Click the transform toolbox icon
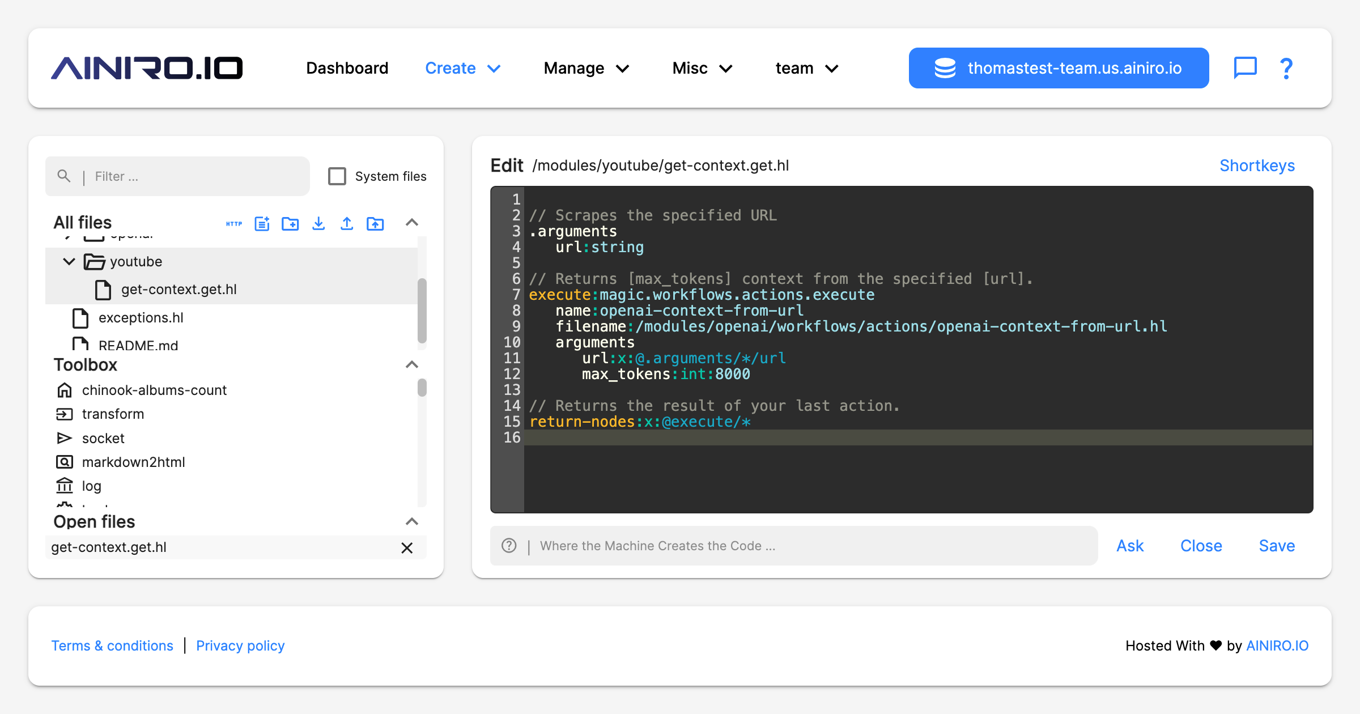 [65, 414]
